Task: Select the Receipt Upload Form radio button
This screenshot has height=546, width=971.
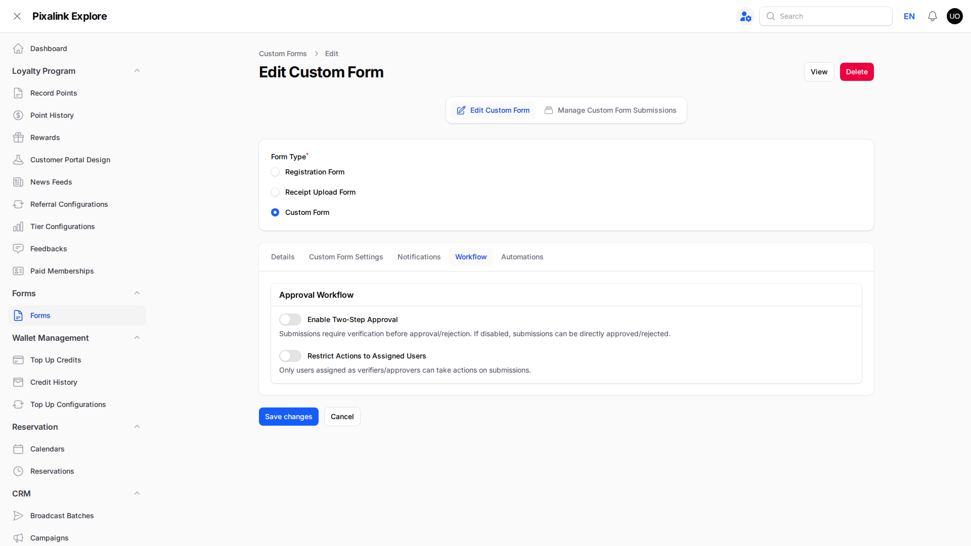Action: [275, 192]
